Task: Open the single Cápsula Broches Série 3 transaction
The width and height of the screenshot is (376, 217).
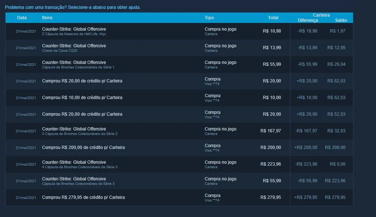Action: tap(179, 181)
